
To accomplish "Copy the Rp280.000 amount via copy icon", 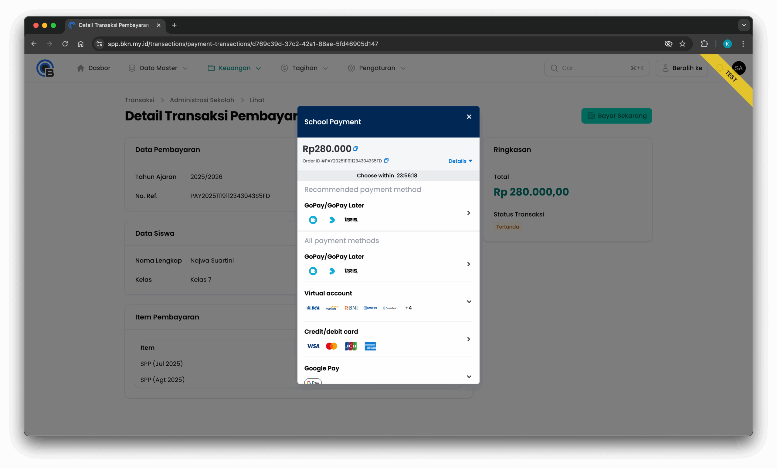I will (x=355, y=149).
